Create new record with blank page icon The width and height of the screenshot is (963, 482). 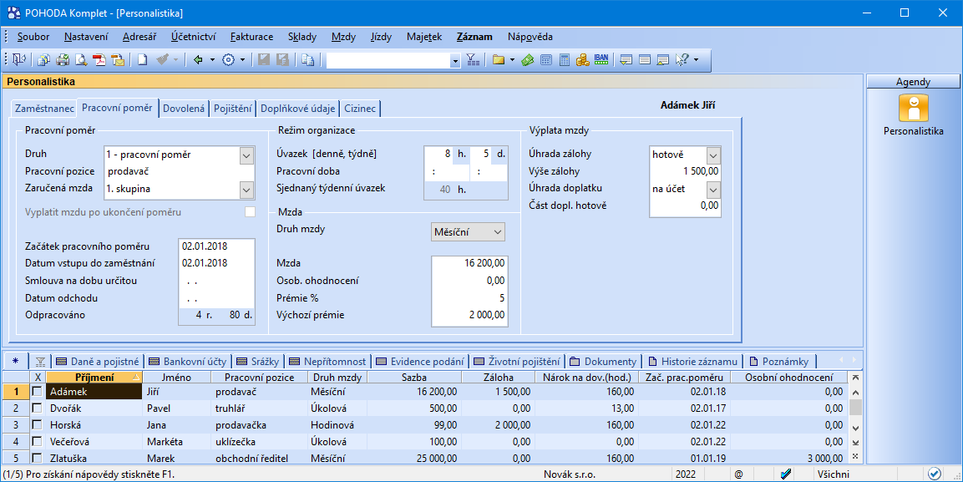pos(143,59)
